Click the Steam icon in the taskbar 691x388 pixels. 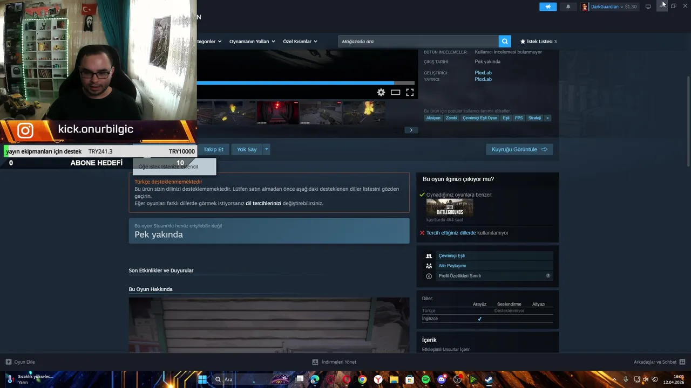489,379
